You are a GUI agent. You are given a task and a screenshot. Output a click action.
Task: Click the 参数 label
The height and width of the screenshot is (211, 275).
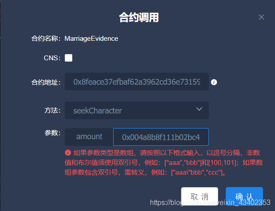(52, 133)
